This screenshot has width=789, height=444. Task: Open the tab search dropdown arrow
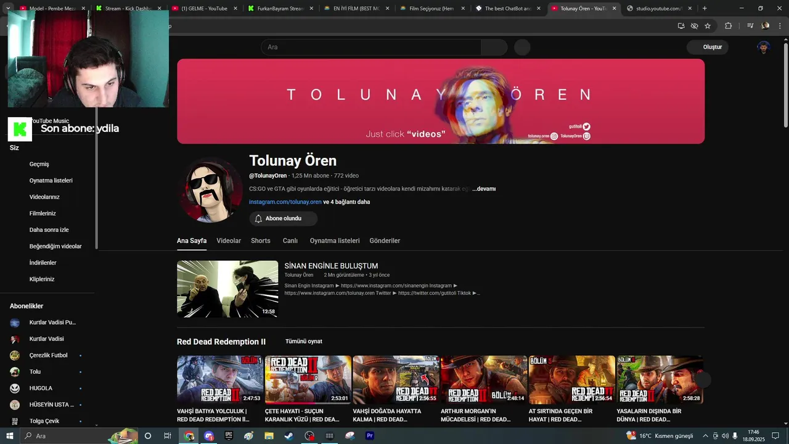coord(8,8)
